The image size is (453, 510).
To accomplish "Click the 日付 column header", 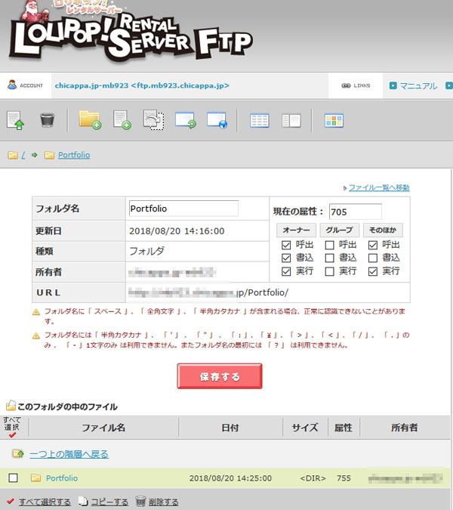I will click(x=230, y=428).
